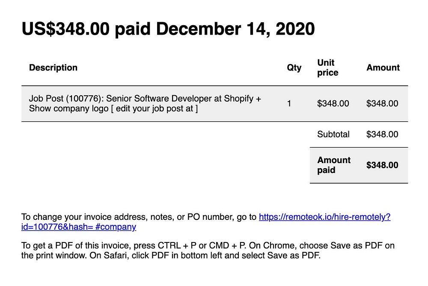
Task: Click the Unit price column header
Action: tap(327, 67)
